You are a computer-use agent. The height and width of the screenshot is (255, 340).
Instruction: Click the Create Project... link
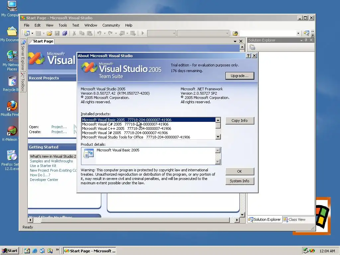click(x=59, y=132)
